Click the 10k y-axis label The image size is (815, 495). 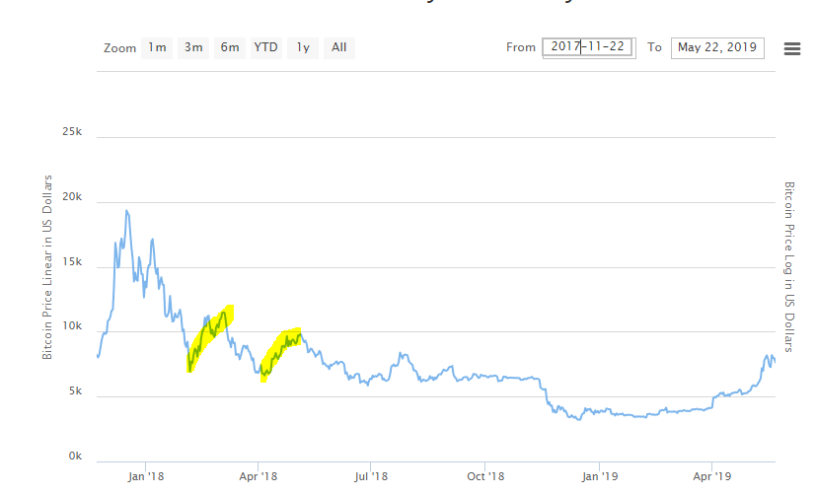point(72,326)
